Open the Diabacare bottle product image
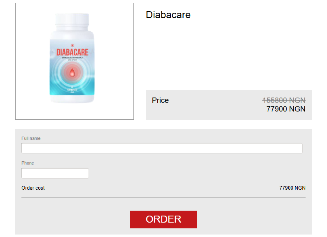Viewport: 327px width, 237px height. 75,61
